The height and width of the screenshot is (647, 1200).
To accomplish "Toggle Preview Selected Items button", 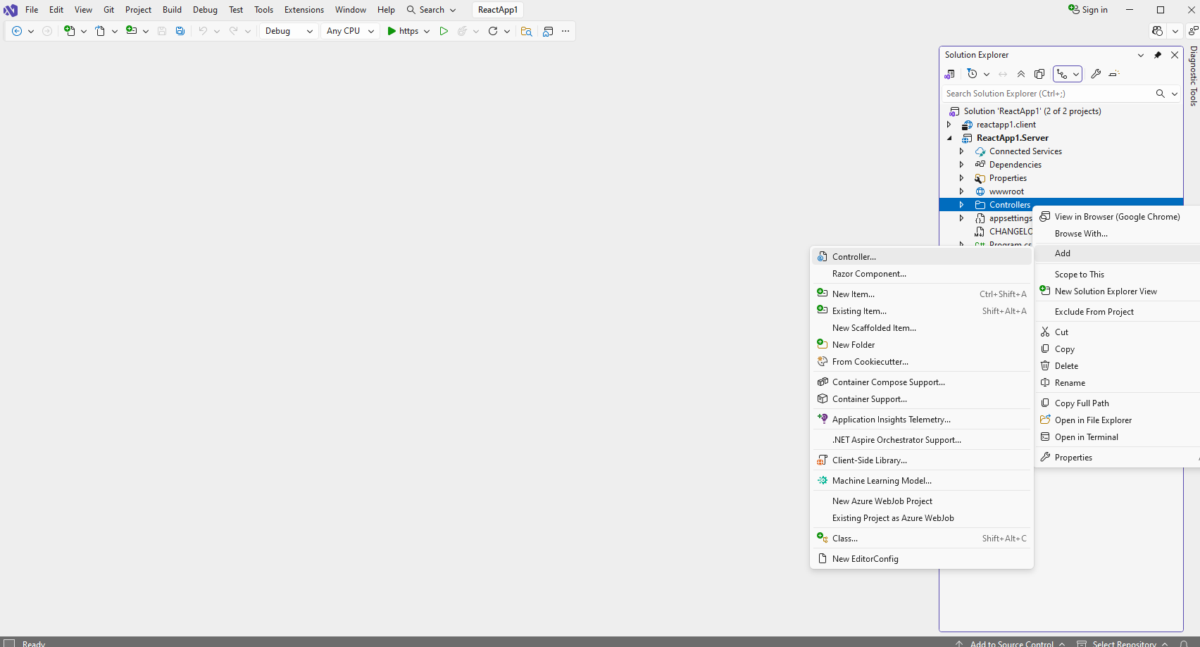I will click(1114, 74).
